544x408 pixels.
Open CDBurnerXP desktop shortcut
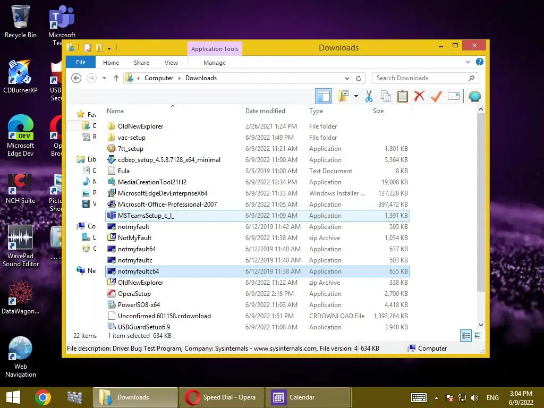(x=20, y=76)
